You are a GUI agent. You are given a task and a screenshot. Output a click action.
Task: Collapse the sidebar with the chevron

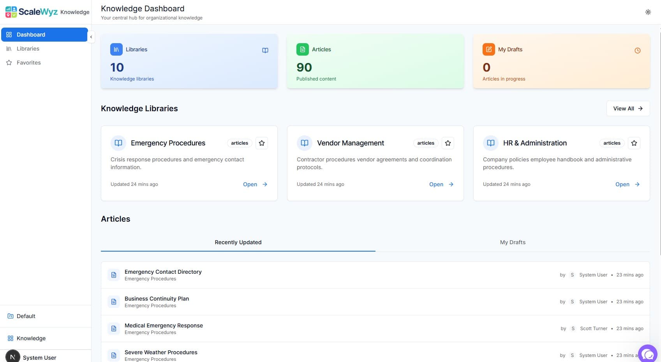point(91,37)
